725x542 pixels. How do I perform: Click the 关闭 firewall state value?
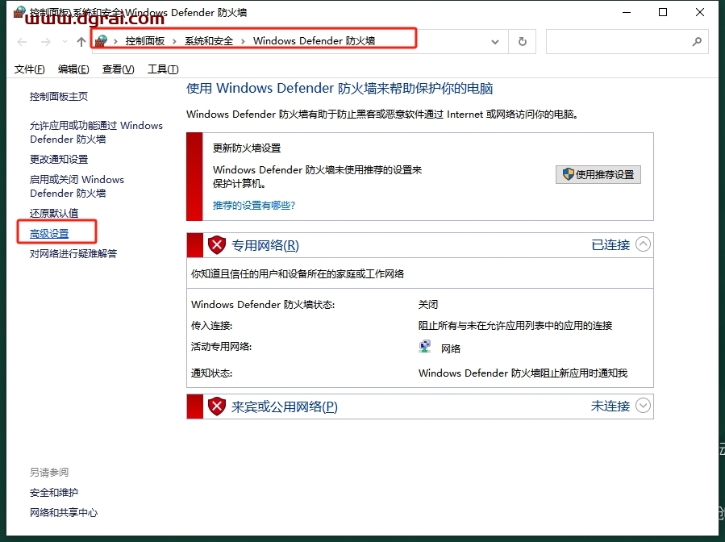pyautogui.click(x=428, y=304)
